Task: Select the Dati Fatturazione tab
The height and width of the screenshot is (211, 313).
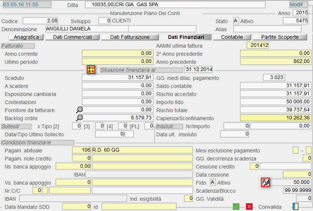Action: (130, 37)
